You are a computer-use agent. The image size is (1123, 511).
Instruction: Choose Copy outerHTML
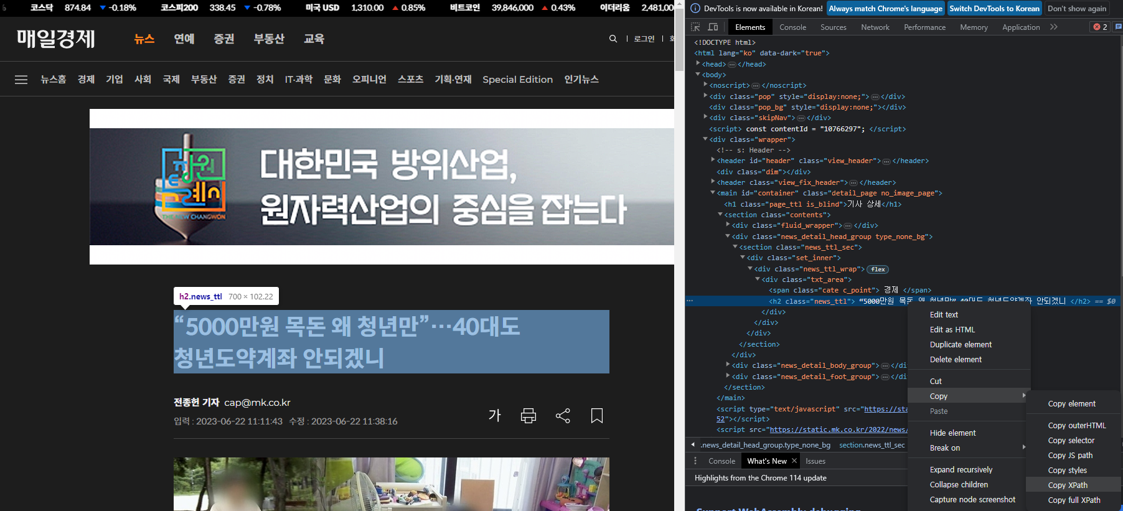1073,426
